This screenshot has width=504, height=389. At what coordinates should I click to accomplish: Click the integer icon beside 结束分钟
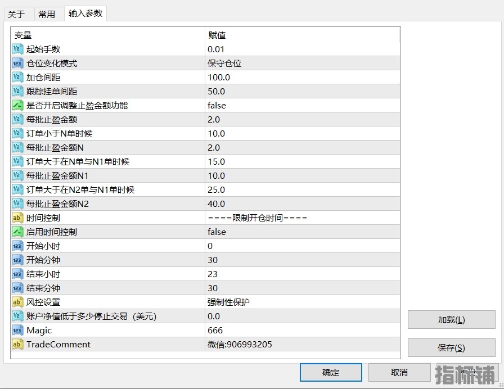click(x=17, y=288)
